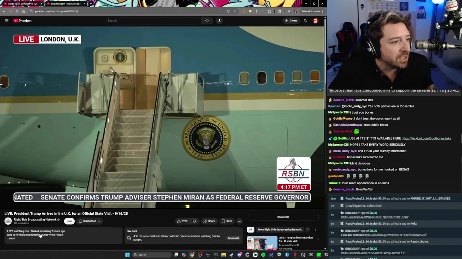This screenshot has width=462, height=259.
Task: Open the YouTube account avatar menu
Action: click(315, 21)
